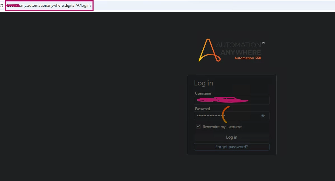Toggle the Remember my username checkbox
Screen dimensions: 335x181
pyautogui.click(x=198, y=127)
